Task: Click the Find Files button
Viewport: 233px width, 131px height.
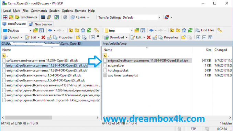Action: pyautogui.click(x=205, y=30)
